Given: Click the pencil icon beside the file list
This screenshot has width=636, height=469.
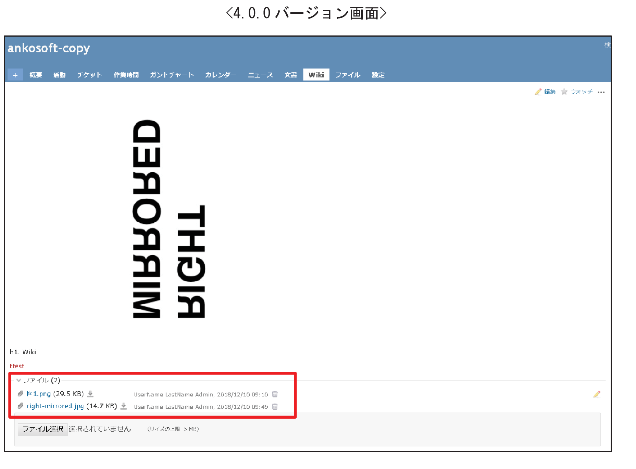Looking at the screenshot, I should coord(597,394).
